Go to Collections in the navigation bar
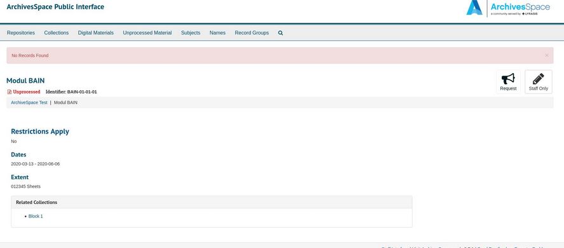Viewport: 564px width, 248px height. pos(57,33)
